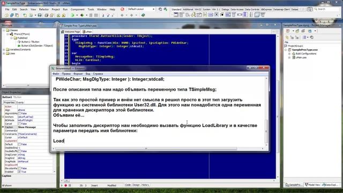
Task: Click the green Run arrow in RAD Studio toolbar
Action: pyautogui.click(x=72, y=15)
